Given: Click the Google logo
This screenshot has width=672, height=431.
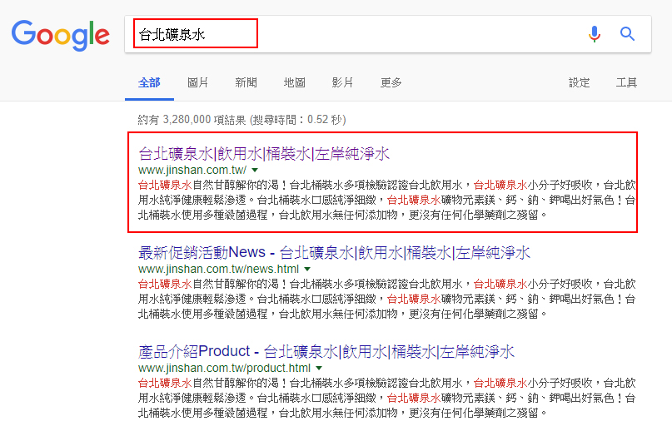Looking at the screenshot, I should coord(61,35).
